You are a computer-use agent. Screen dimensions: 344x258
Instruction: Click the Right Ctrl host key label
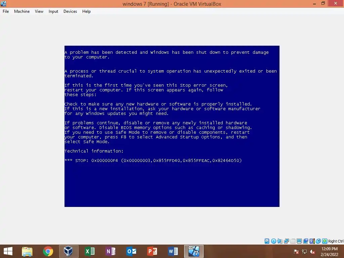[336, 241]
